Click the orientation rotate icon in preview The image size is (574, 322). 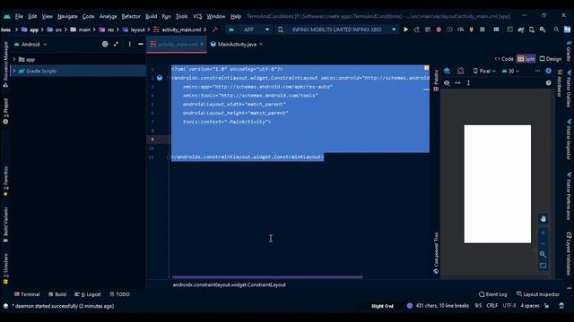[460, 71]
